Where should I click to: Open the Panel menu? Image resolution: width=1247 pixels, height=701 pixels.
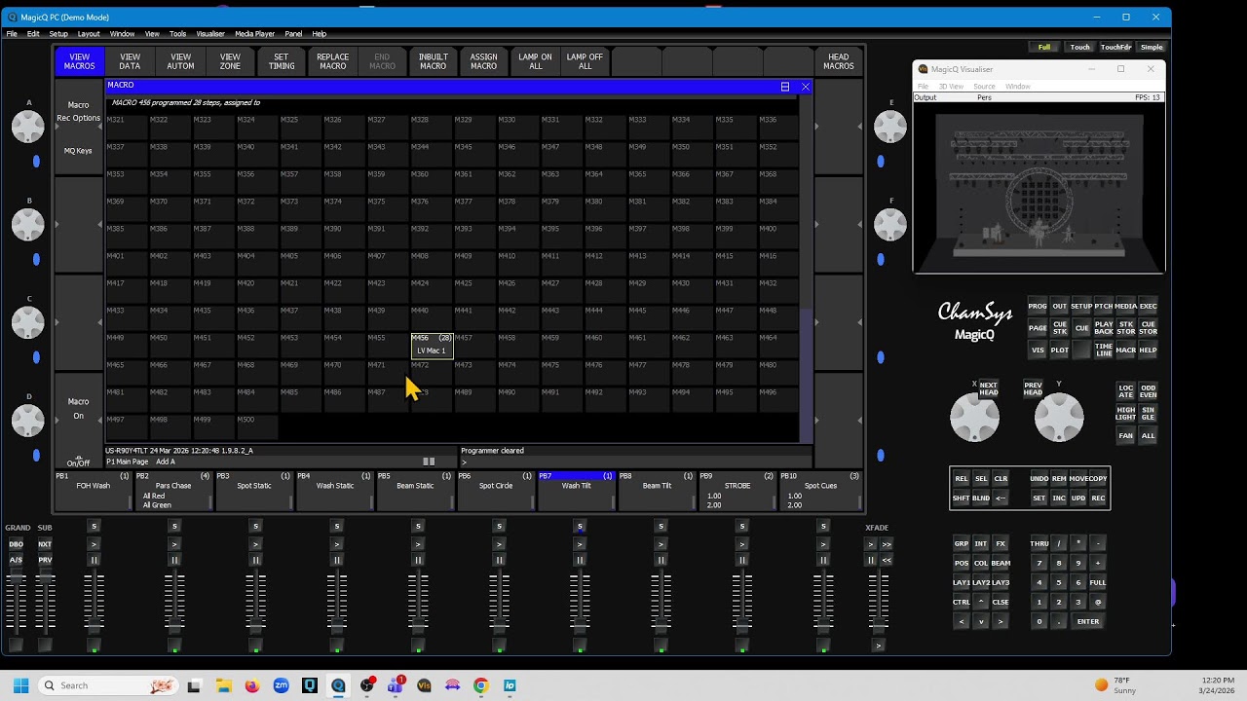click(293, 34)
